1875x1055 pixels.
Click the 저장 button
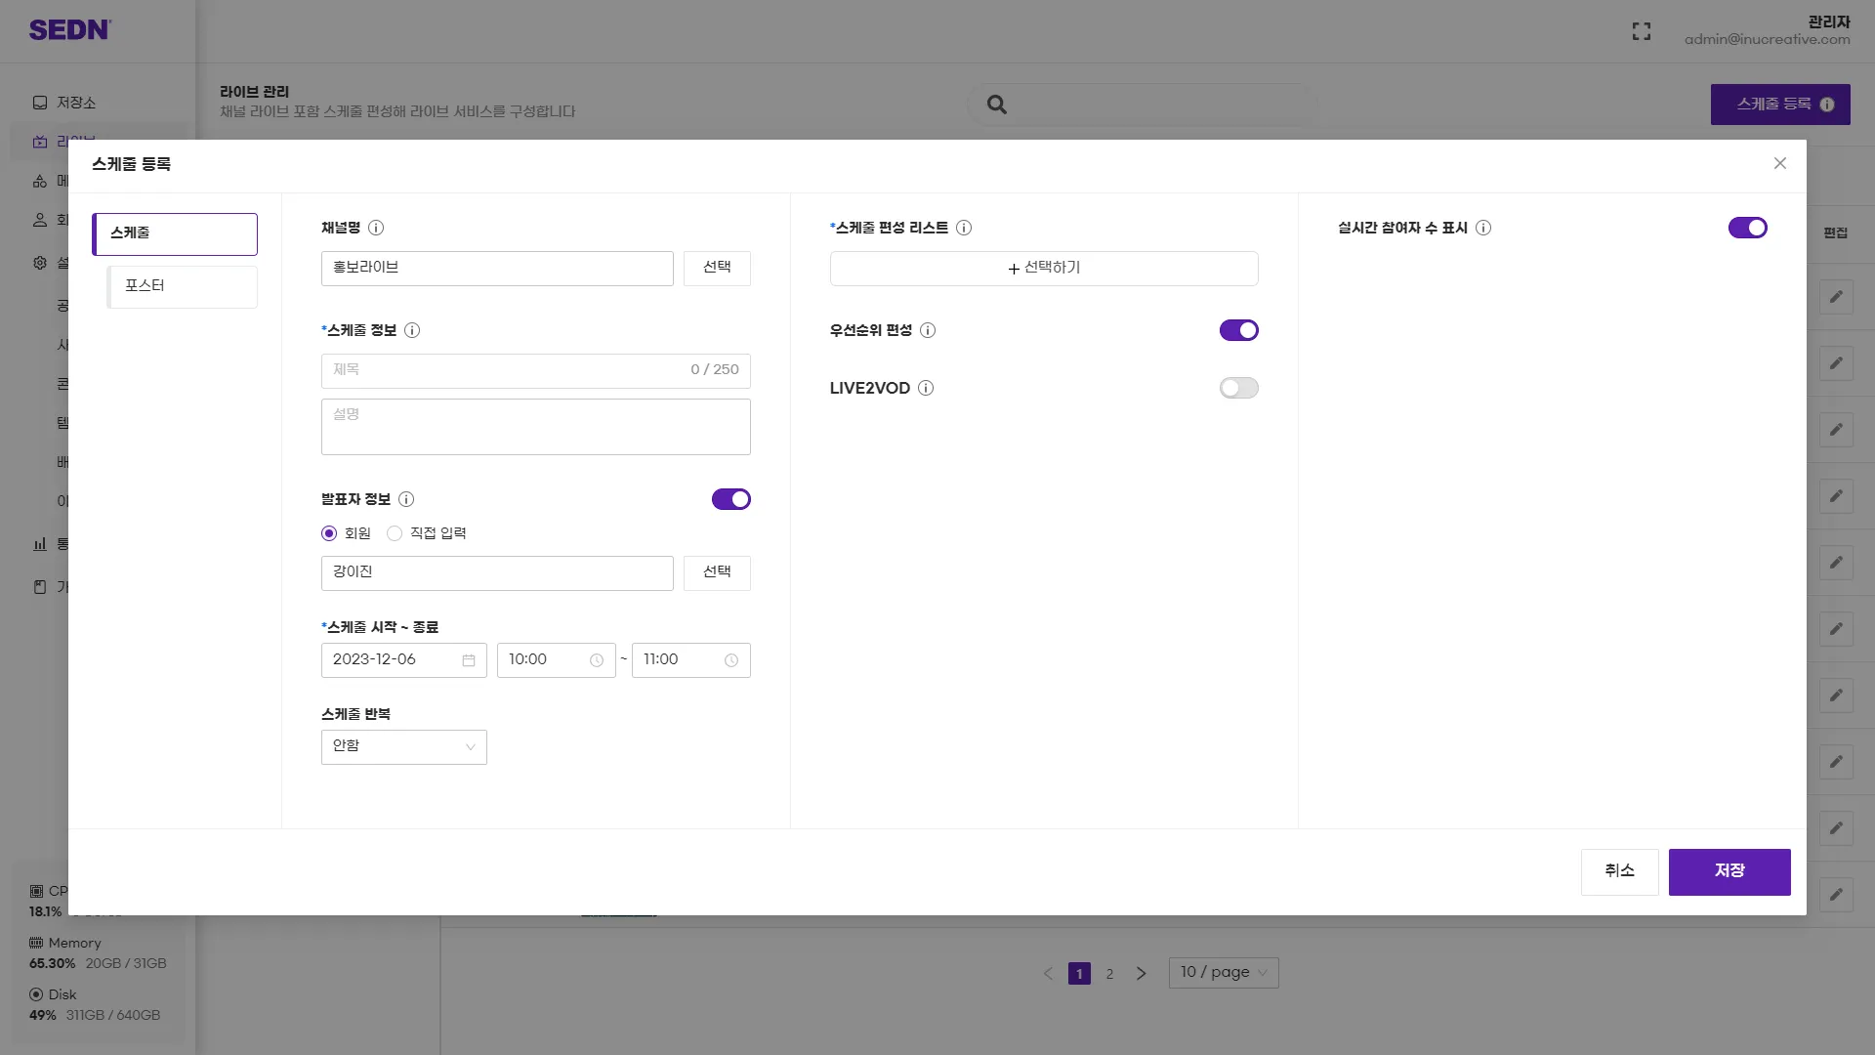point(1729,871)
